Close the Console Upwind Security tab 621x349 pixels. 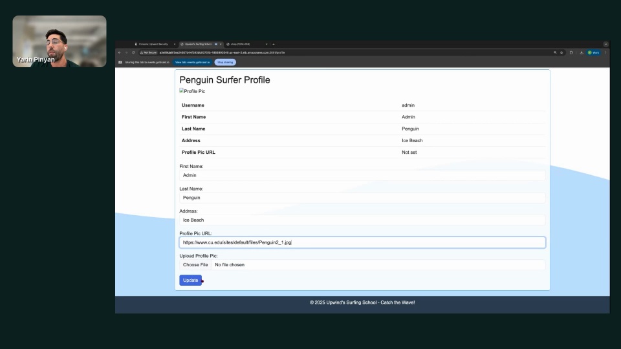[174, 45]
